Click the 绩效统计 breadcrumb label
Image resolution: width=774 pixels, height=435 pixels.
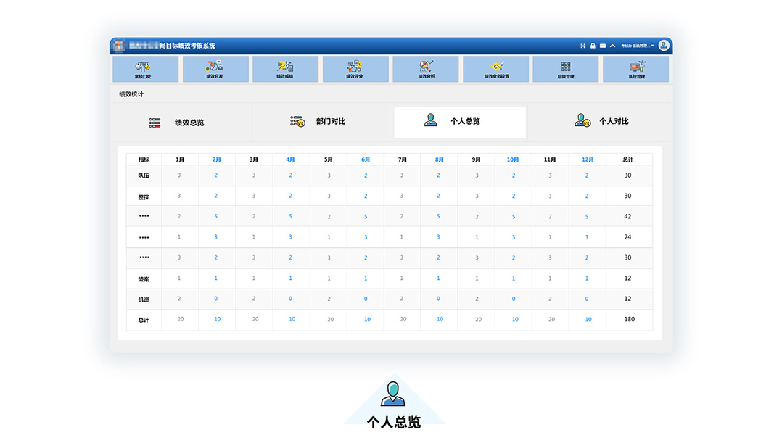pyautogui.click(x=131, y=94)
